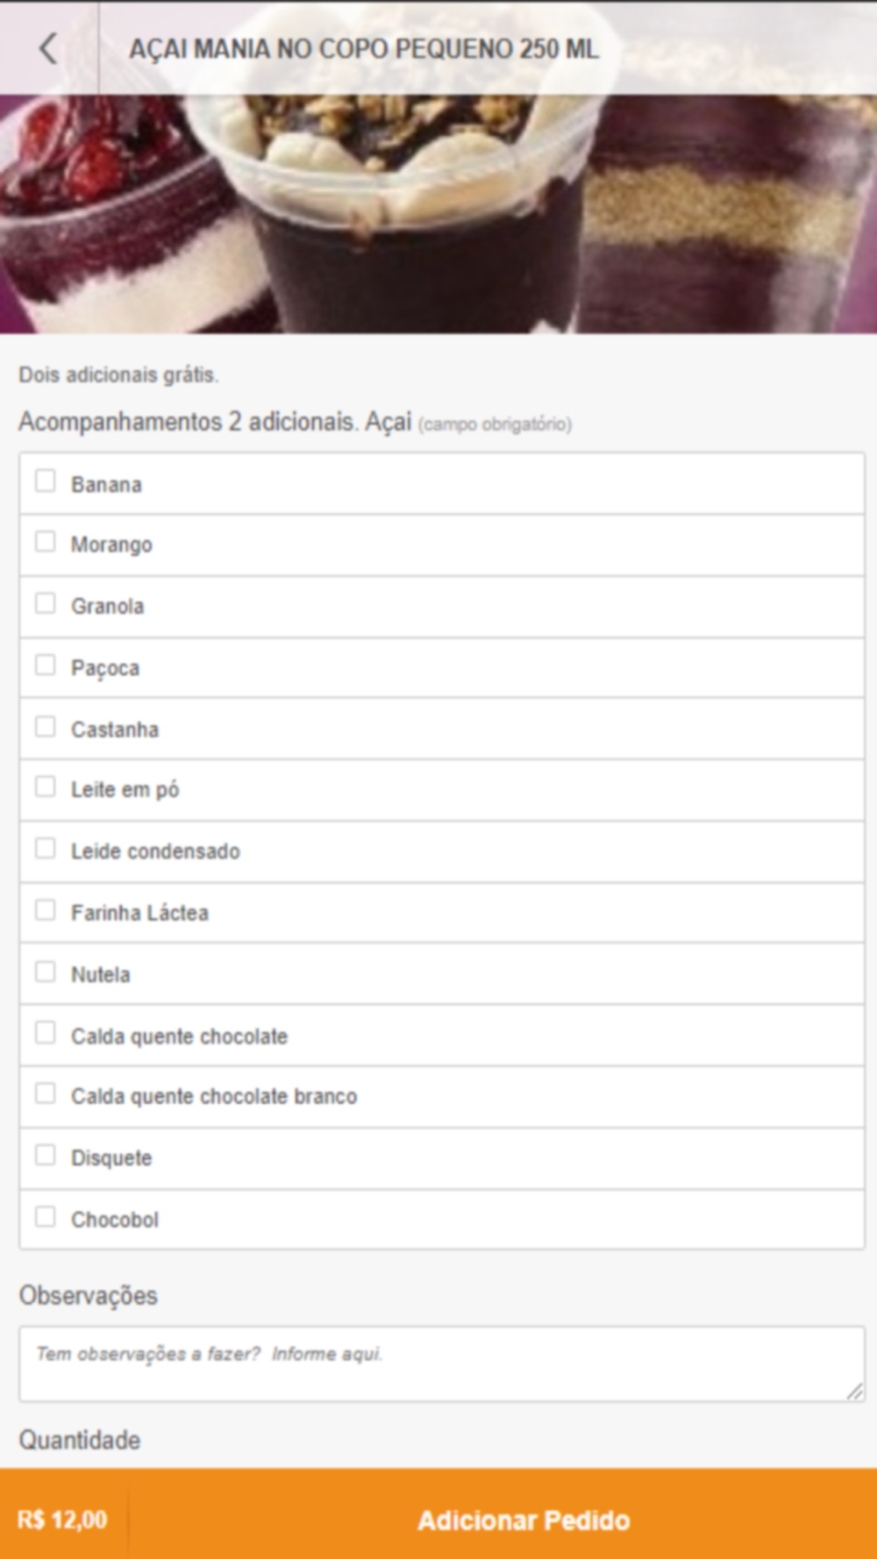
Task: Click the R$ 12,00 price label
Action: (62, 1520)
